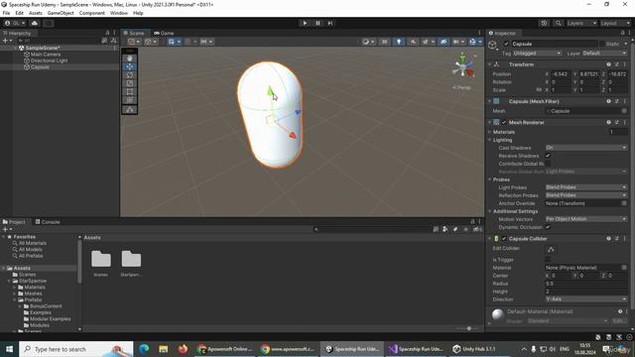Open the Component menu

(92, 13)
